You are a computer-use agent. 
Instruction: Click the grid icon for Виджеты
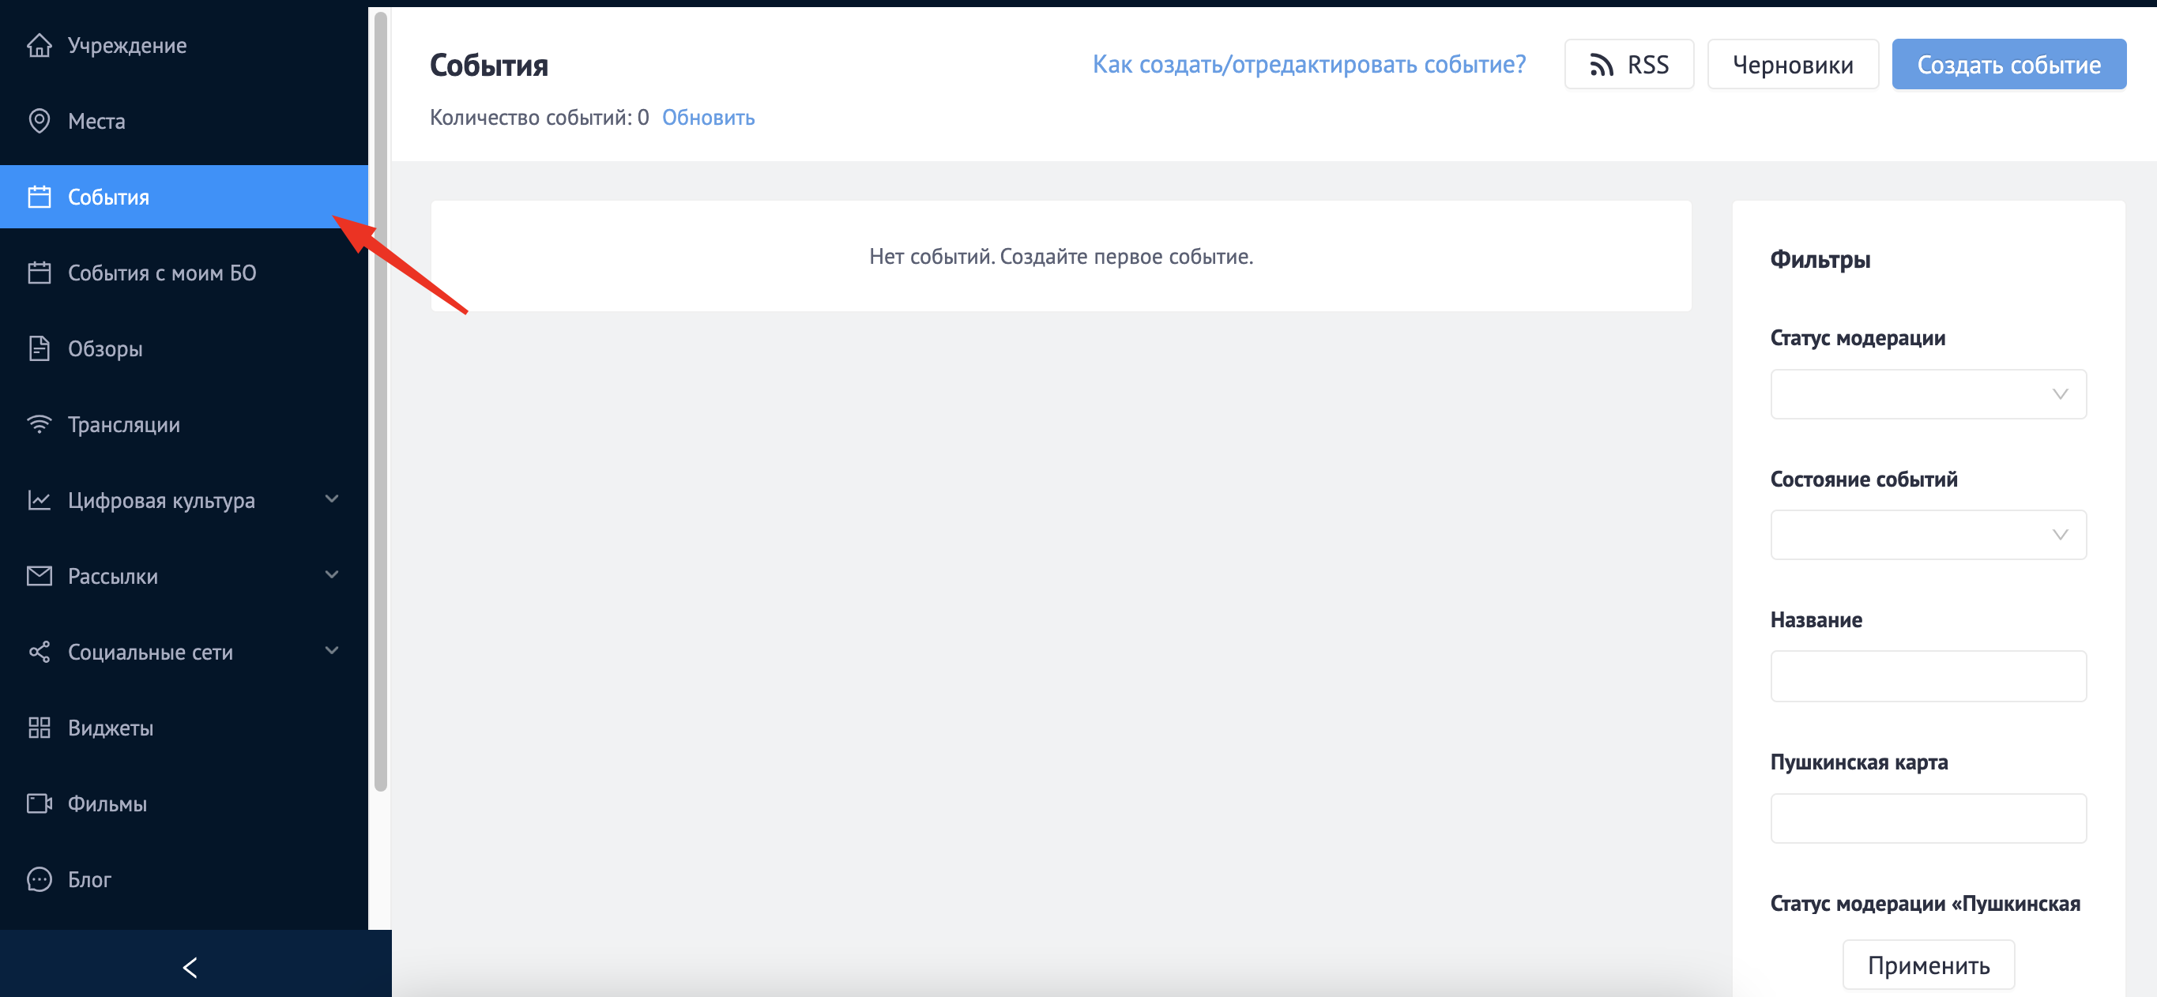pos(39,728)
